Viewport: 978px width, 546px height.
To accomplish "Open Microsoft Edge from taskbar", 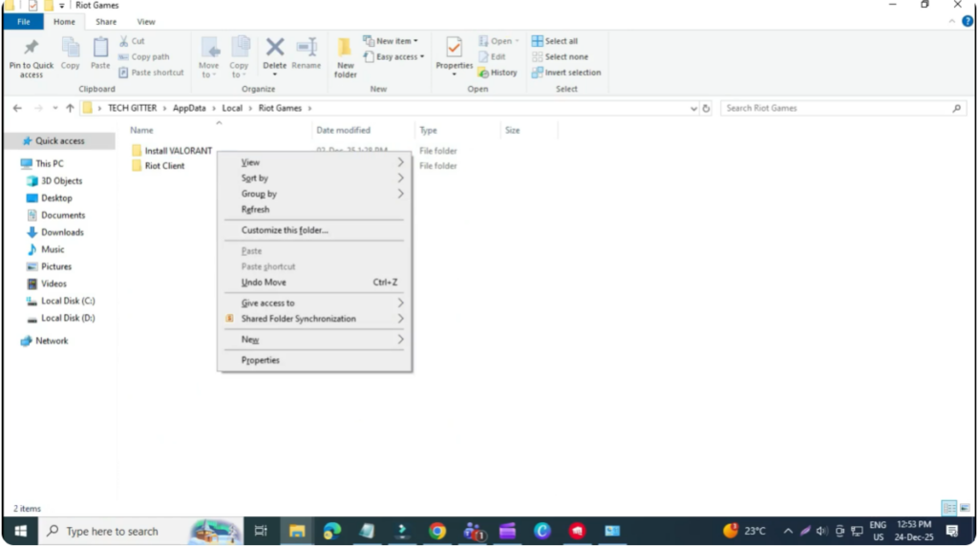I will point(331,531).
